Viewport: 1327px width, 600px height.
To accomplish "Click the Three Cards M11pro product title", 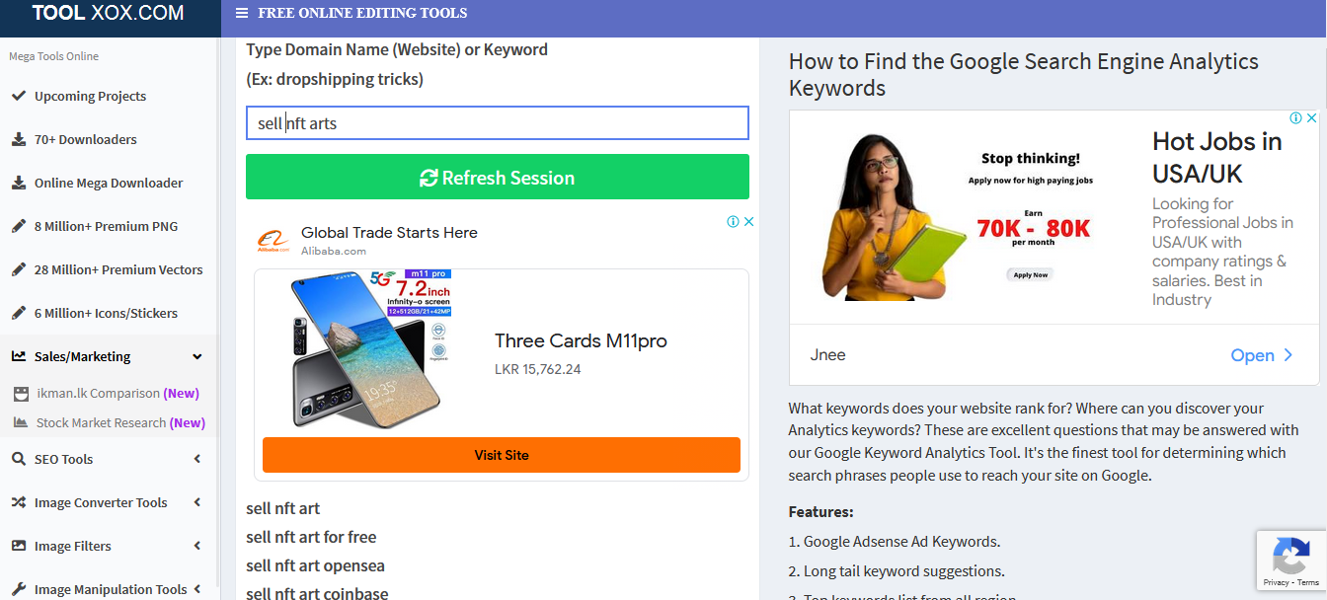I will pos(581,341).
